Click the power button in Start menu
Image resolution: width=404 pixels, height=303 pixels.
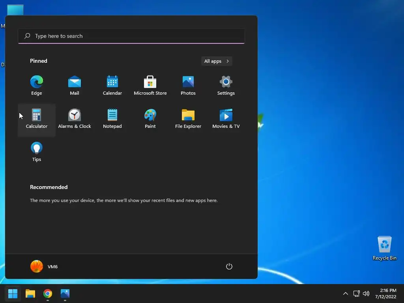[x=229, y=266]
